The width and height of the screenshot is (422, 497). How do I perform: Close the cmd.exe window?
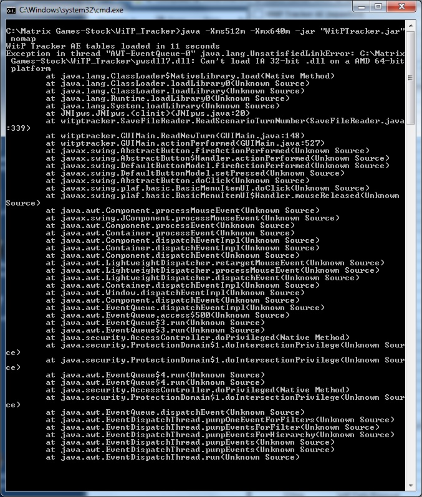click(x=401, y=7)
